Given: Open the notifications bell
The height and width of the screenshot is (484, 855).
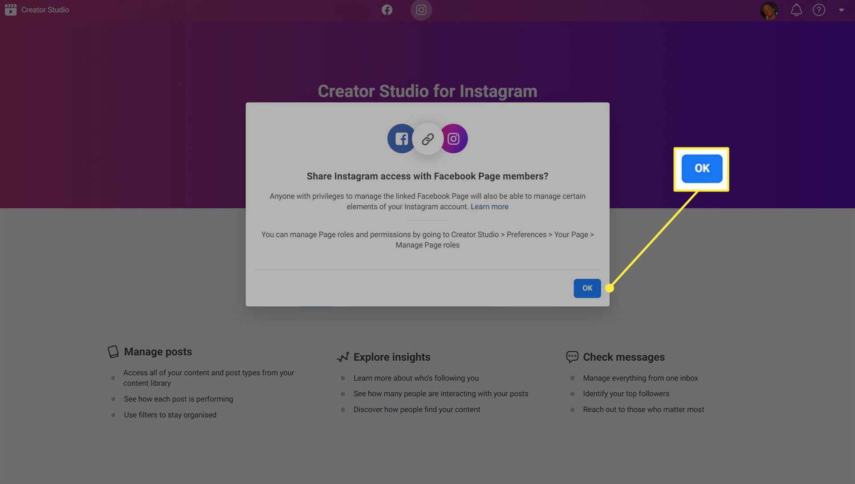Looking at the screenshot, I should point(796,10).
